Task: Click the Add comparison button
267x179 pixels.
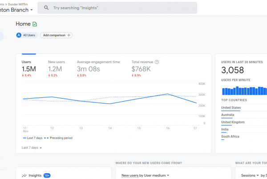Action: (56, 35)
